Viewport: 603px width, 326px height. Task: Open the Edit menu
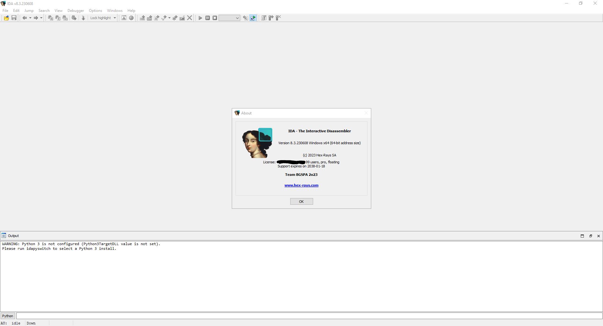[x=16, y=11]
